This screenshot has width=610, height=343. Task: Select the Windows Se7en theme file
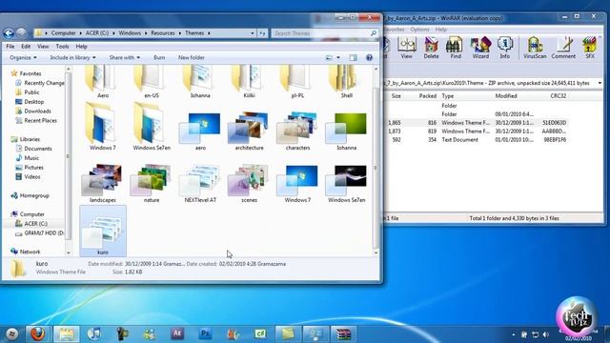[x=346, y=184]
